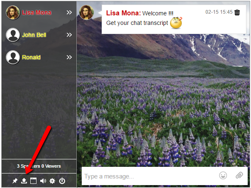Mute the sound with the speaker icon
The width and height of the screenshot is (251, 188).
tap(43, 181)
